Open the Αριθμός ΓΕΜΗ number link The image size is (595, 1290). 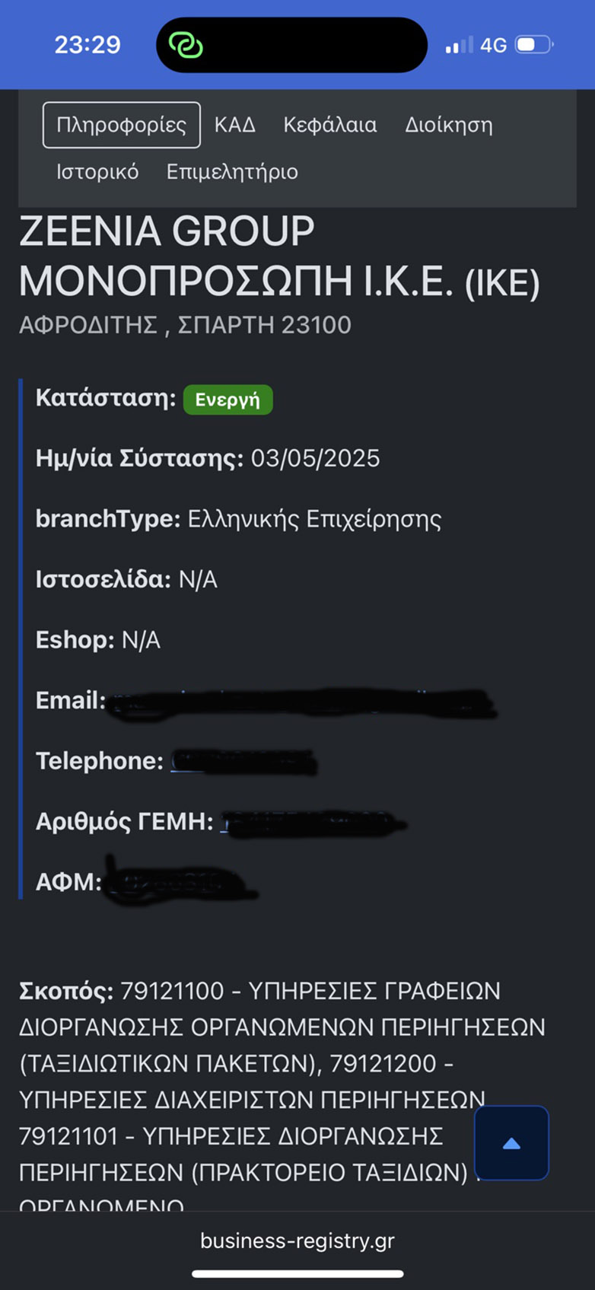pyautogui.click(x=310, y=823)
